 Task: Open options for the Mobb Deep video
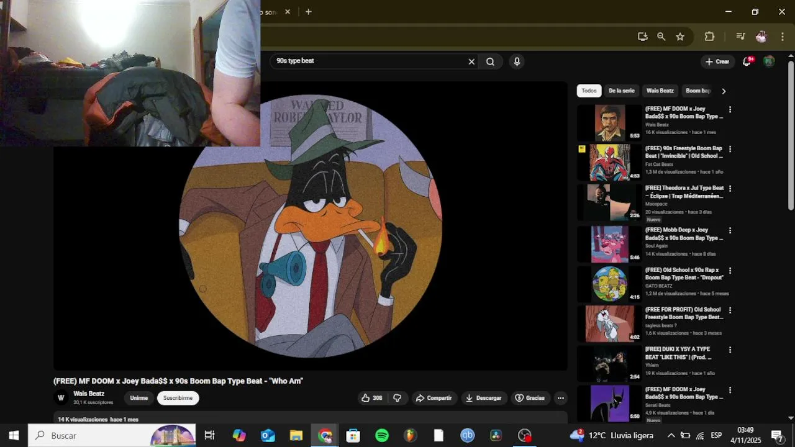tap(730, 230)
